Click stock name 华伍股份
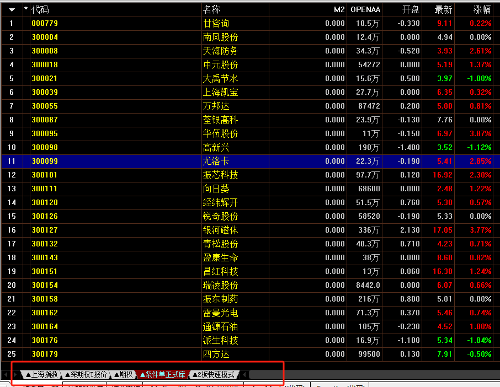The height and width of the screenshot is (387, 500). (220, 133)
